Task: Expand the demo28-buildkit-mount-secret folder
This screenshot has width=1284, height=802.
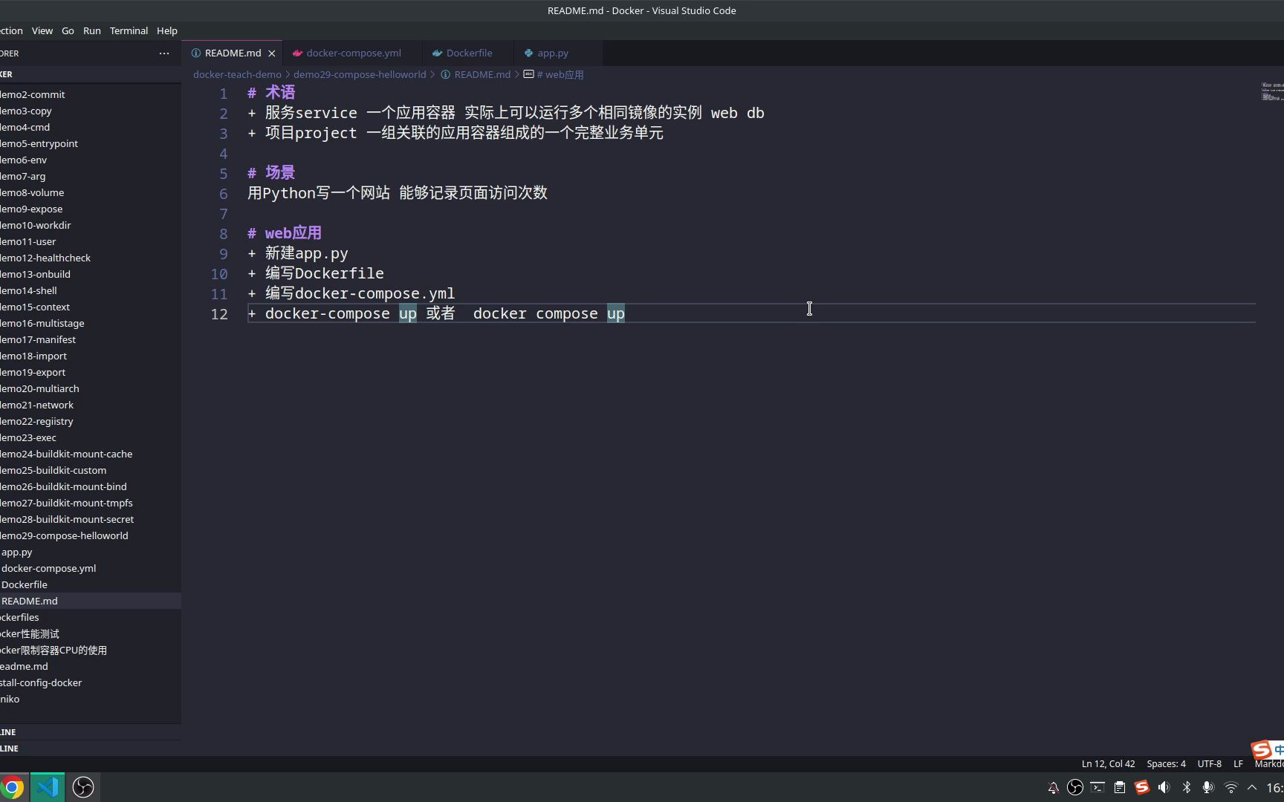Action: pos(91,519)
